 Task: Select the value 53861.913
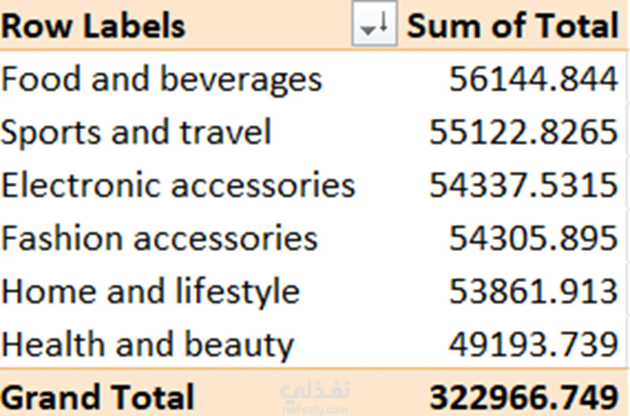point(533,292)
